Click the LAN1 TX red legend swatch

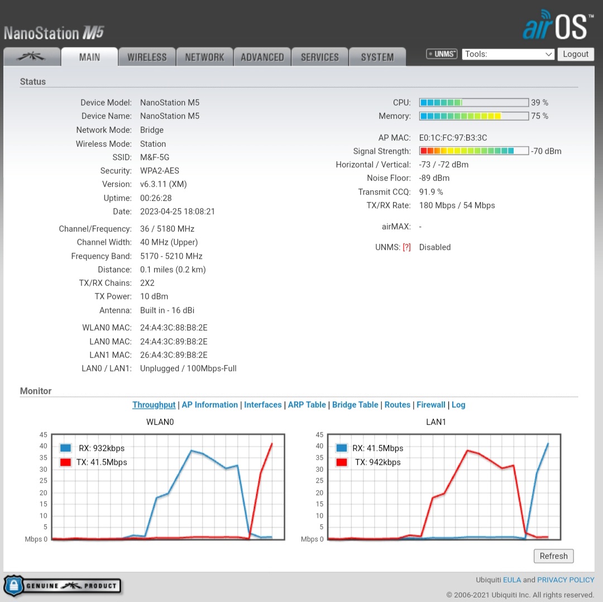click(342, 462)
